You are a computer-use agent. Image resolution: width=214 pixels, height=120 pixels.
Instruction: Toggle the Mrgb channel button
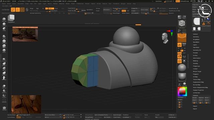click(31, 8)
